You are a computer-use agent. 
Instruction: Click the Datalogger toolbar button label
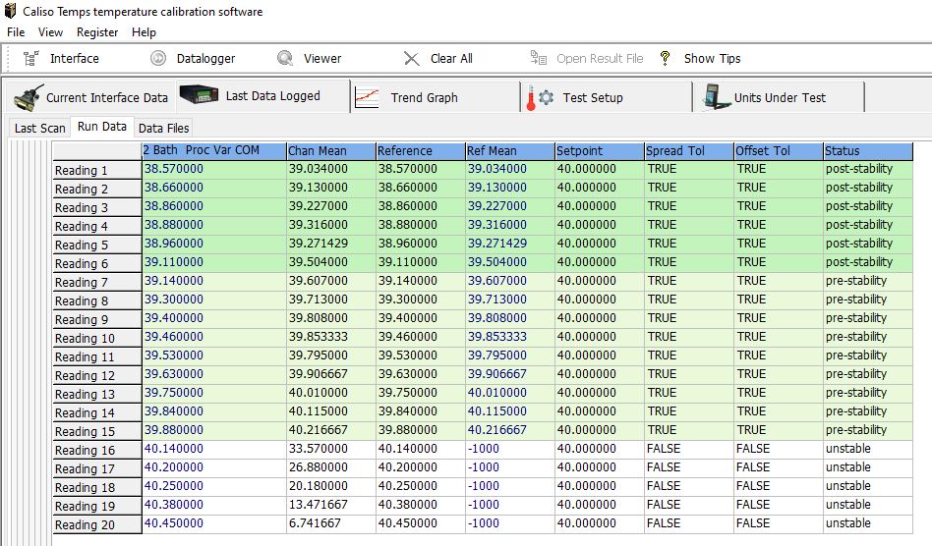coord(205,58)
